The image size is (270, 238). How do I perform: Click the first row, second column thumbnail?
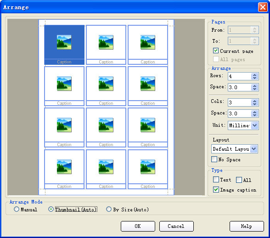tap(106, 42)
